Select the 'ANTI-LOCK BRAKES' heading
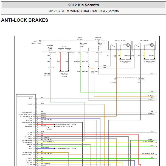This screenshot has width=166, height=166. point(25,20)
